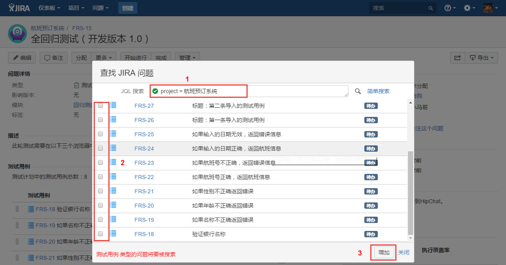Click the 备注 button
Screen dimensions: 506x265
click(x=54, y=58)
